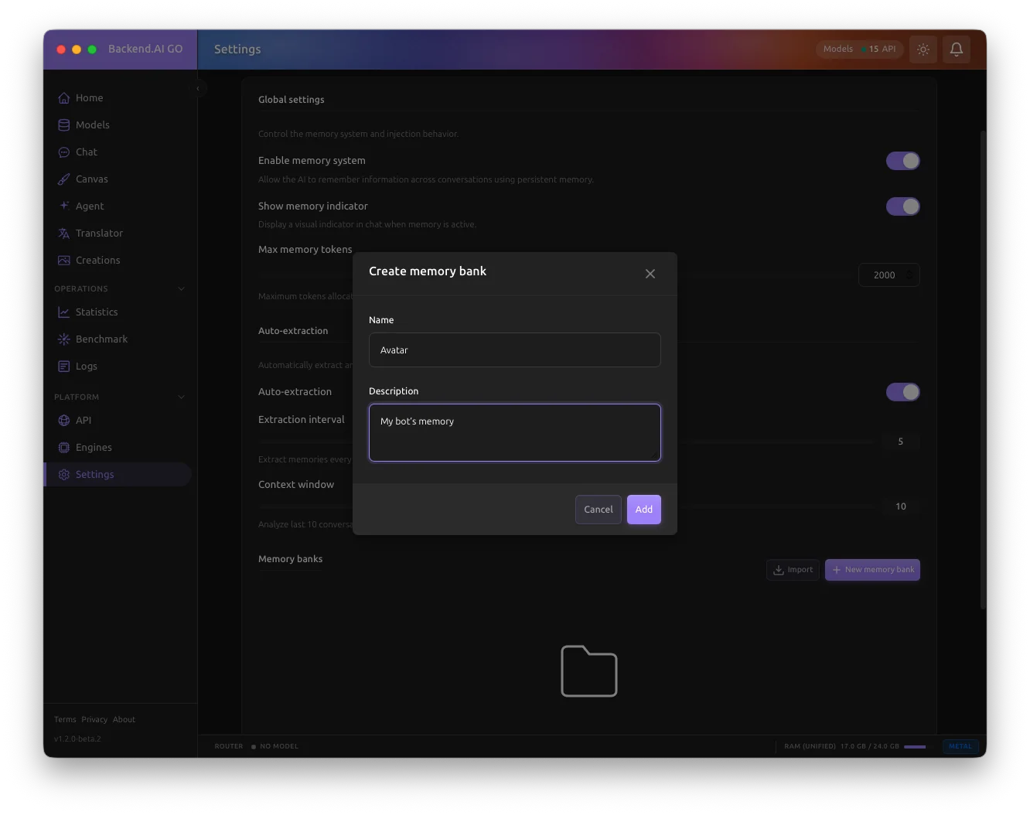
Task: Select the Chat icon in the sidebar
Action: [x=63, y=152]
